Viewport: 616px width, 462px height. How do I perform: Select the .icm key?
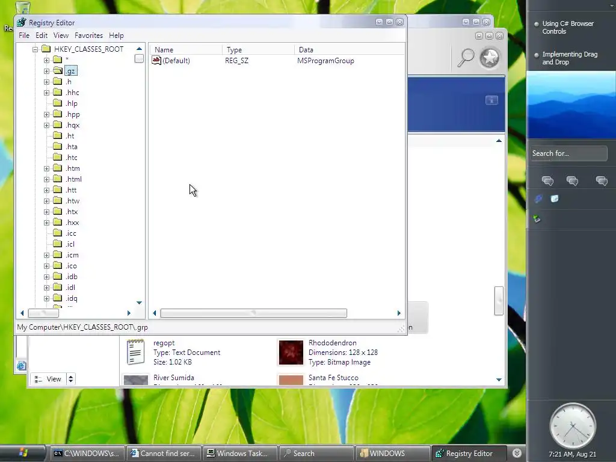pyautogui.click(x=72, y=255)
